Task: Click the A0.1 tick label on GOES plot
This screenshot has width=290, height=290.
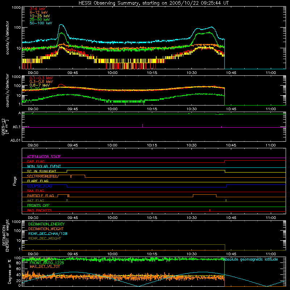Action: pos(16,127)
